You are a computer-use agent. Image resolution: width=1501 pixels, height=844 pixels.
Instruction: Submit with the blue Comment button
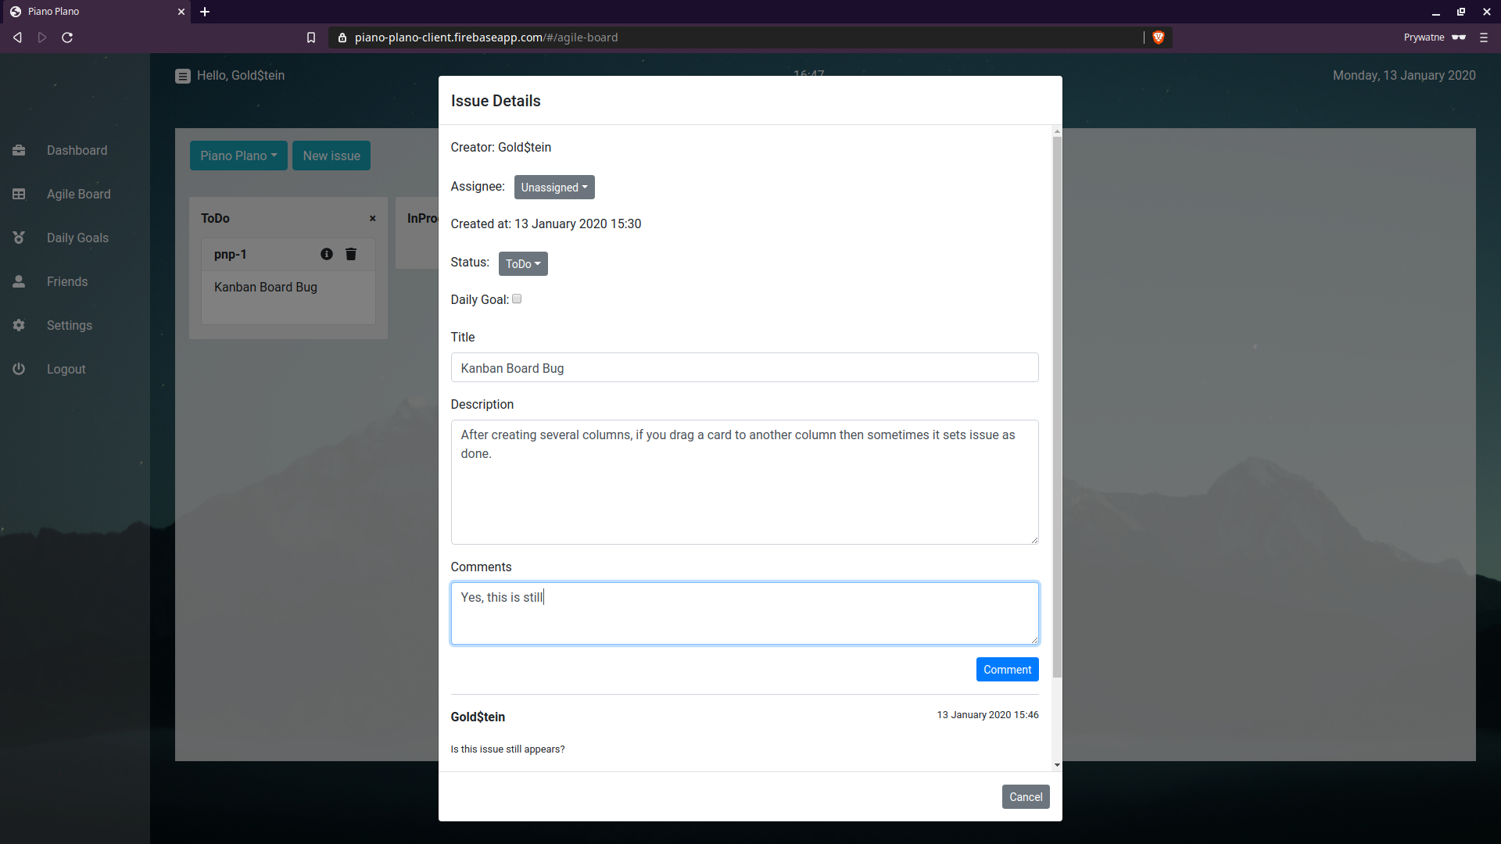click(x=1007, y=670)
